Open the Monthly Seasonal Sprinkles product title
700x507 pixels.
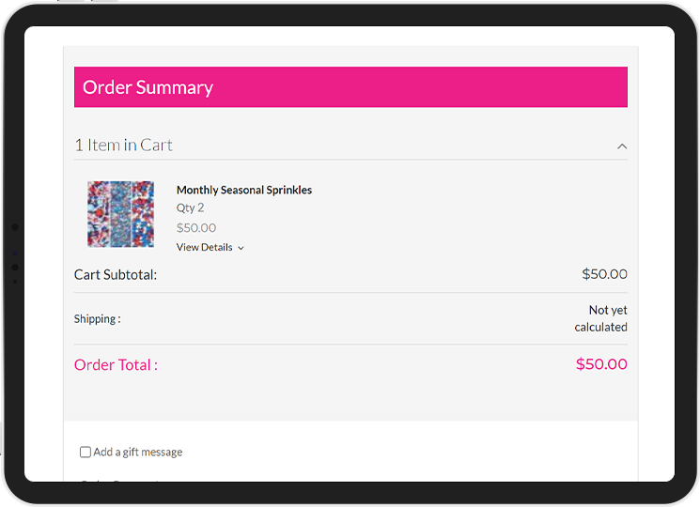244,190
